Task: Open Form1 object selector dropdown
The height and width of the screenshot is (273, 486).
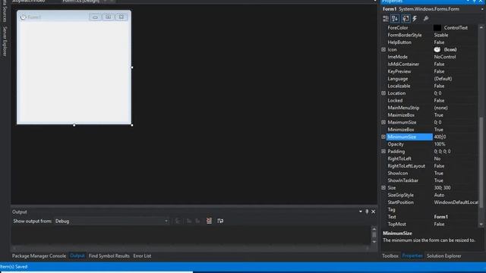Action: click(x=482, y=9)
